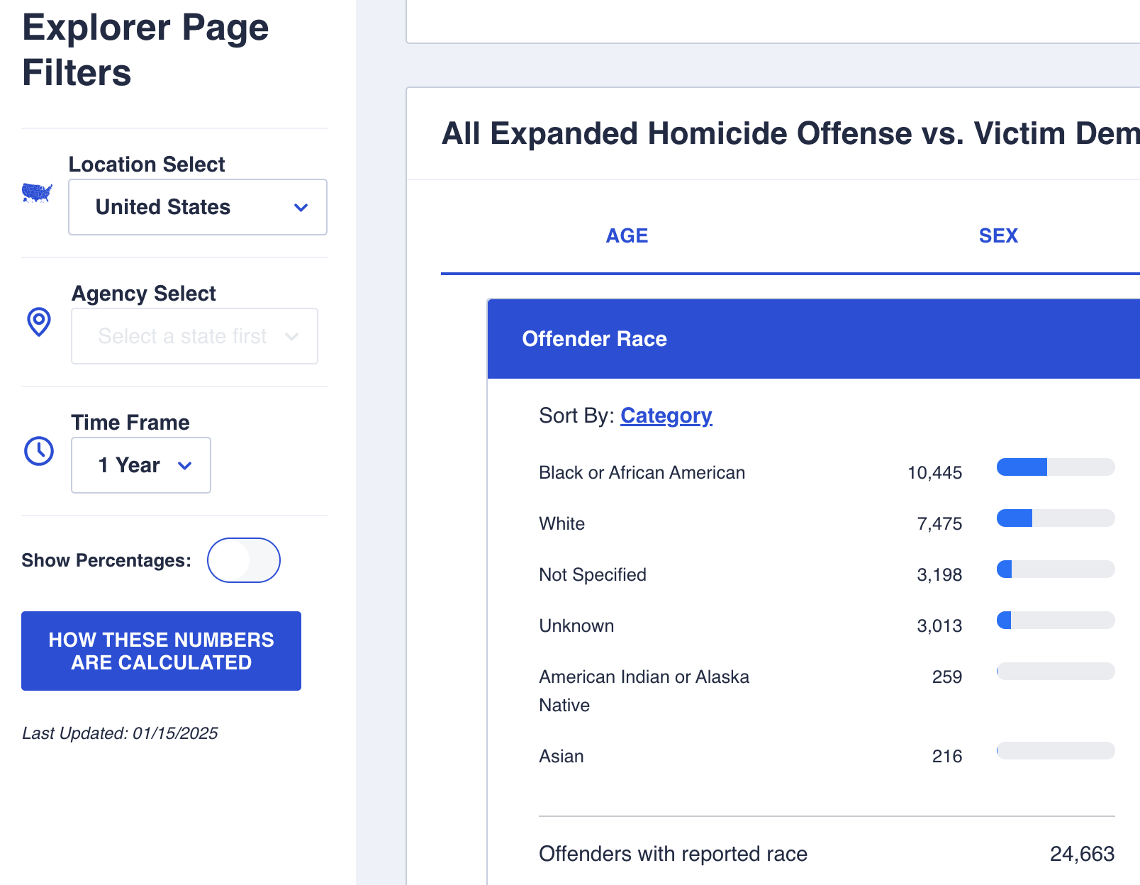This screenshot has height=885, width=1140.
Task: Click the Agency Select label
Action: 144,294
